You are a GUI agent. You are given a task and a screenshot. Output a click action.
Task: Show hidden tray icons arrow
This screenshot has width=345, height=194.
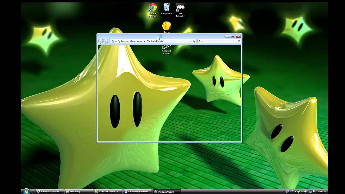pyautogui.click(x=296, y=192)
